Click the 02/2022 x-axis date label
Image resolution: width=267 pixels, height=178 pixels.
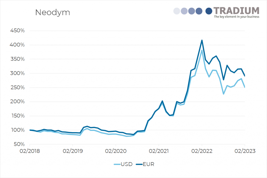[x=202, y=150]
